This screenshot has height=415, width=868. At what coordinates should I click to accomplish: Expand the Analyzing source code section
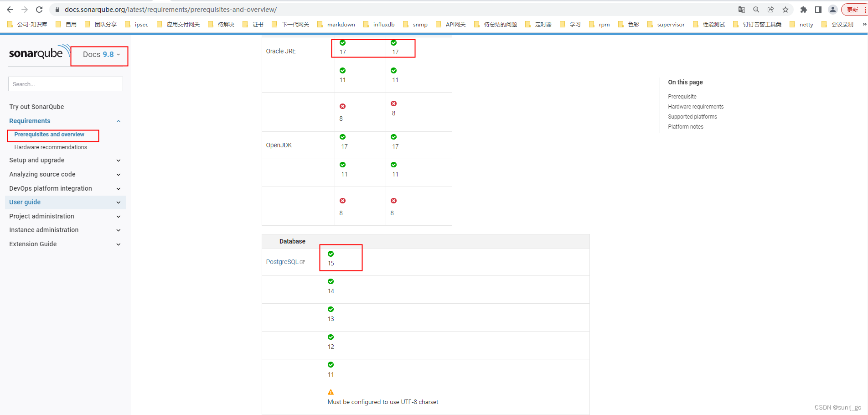119,175
